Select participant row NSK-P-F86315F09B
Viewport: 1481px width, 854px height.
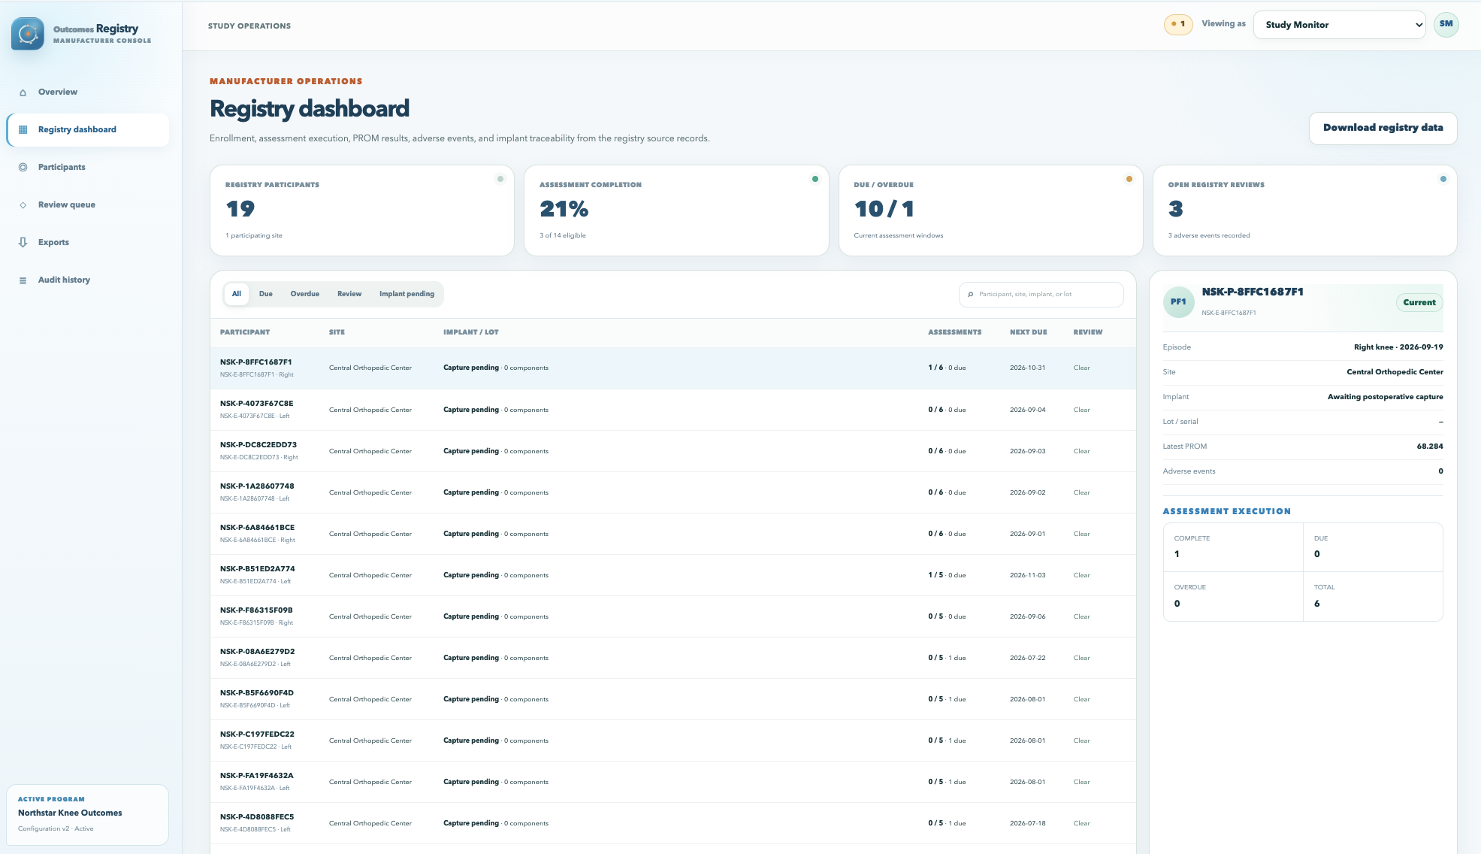[673, 616]
